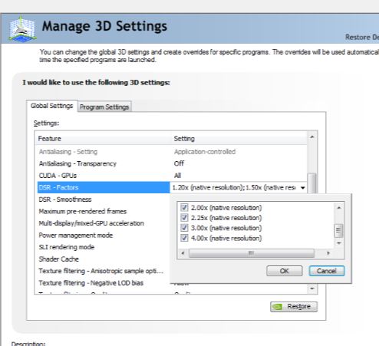Viewport: 379px width, 346px height.
Task: Open the DSR Factors dropdown arrow
Action: click(x=303, y=188)
